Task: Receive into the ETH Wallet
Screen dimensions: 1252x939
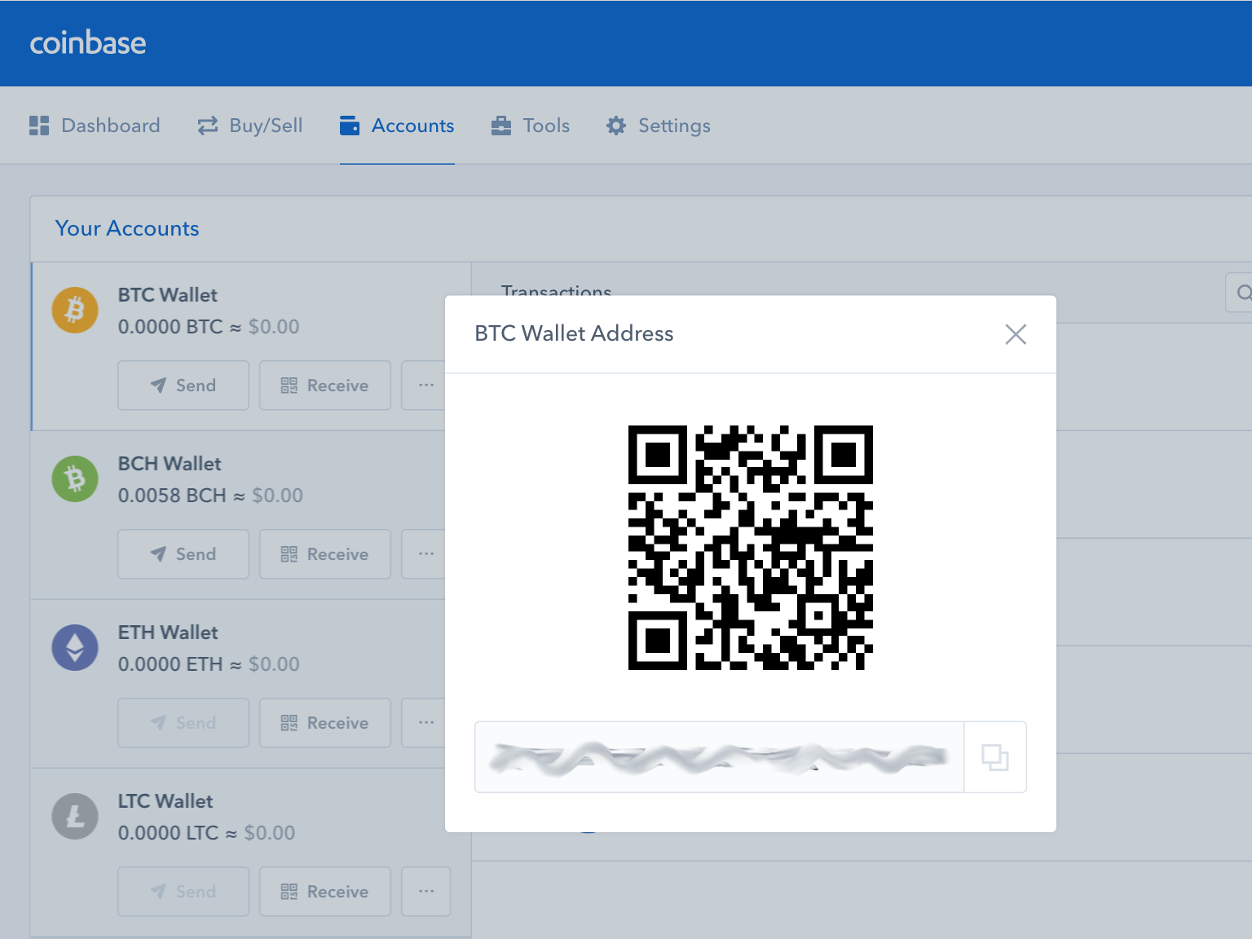Action: pos(325,723)
